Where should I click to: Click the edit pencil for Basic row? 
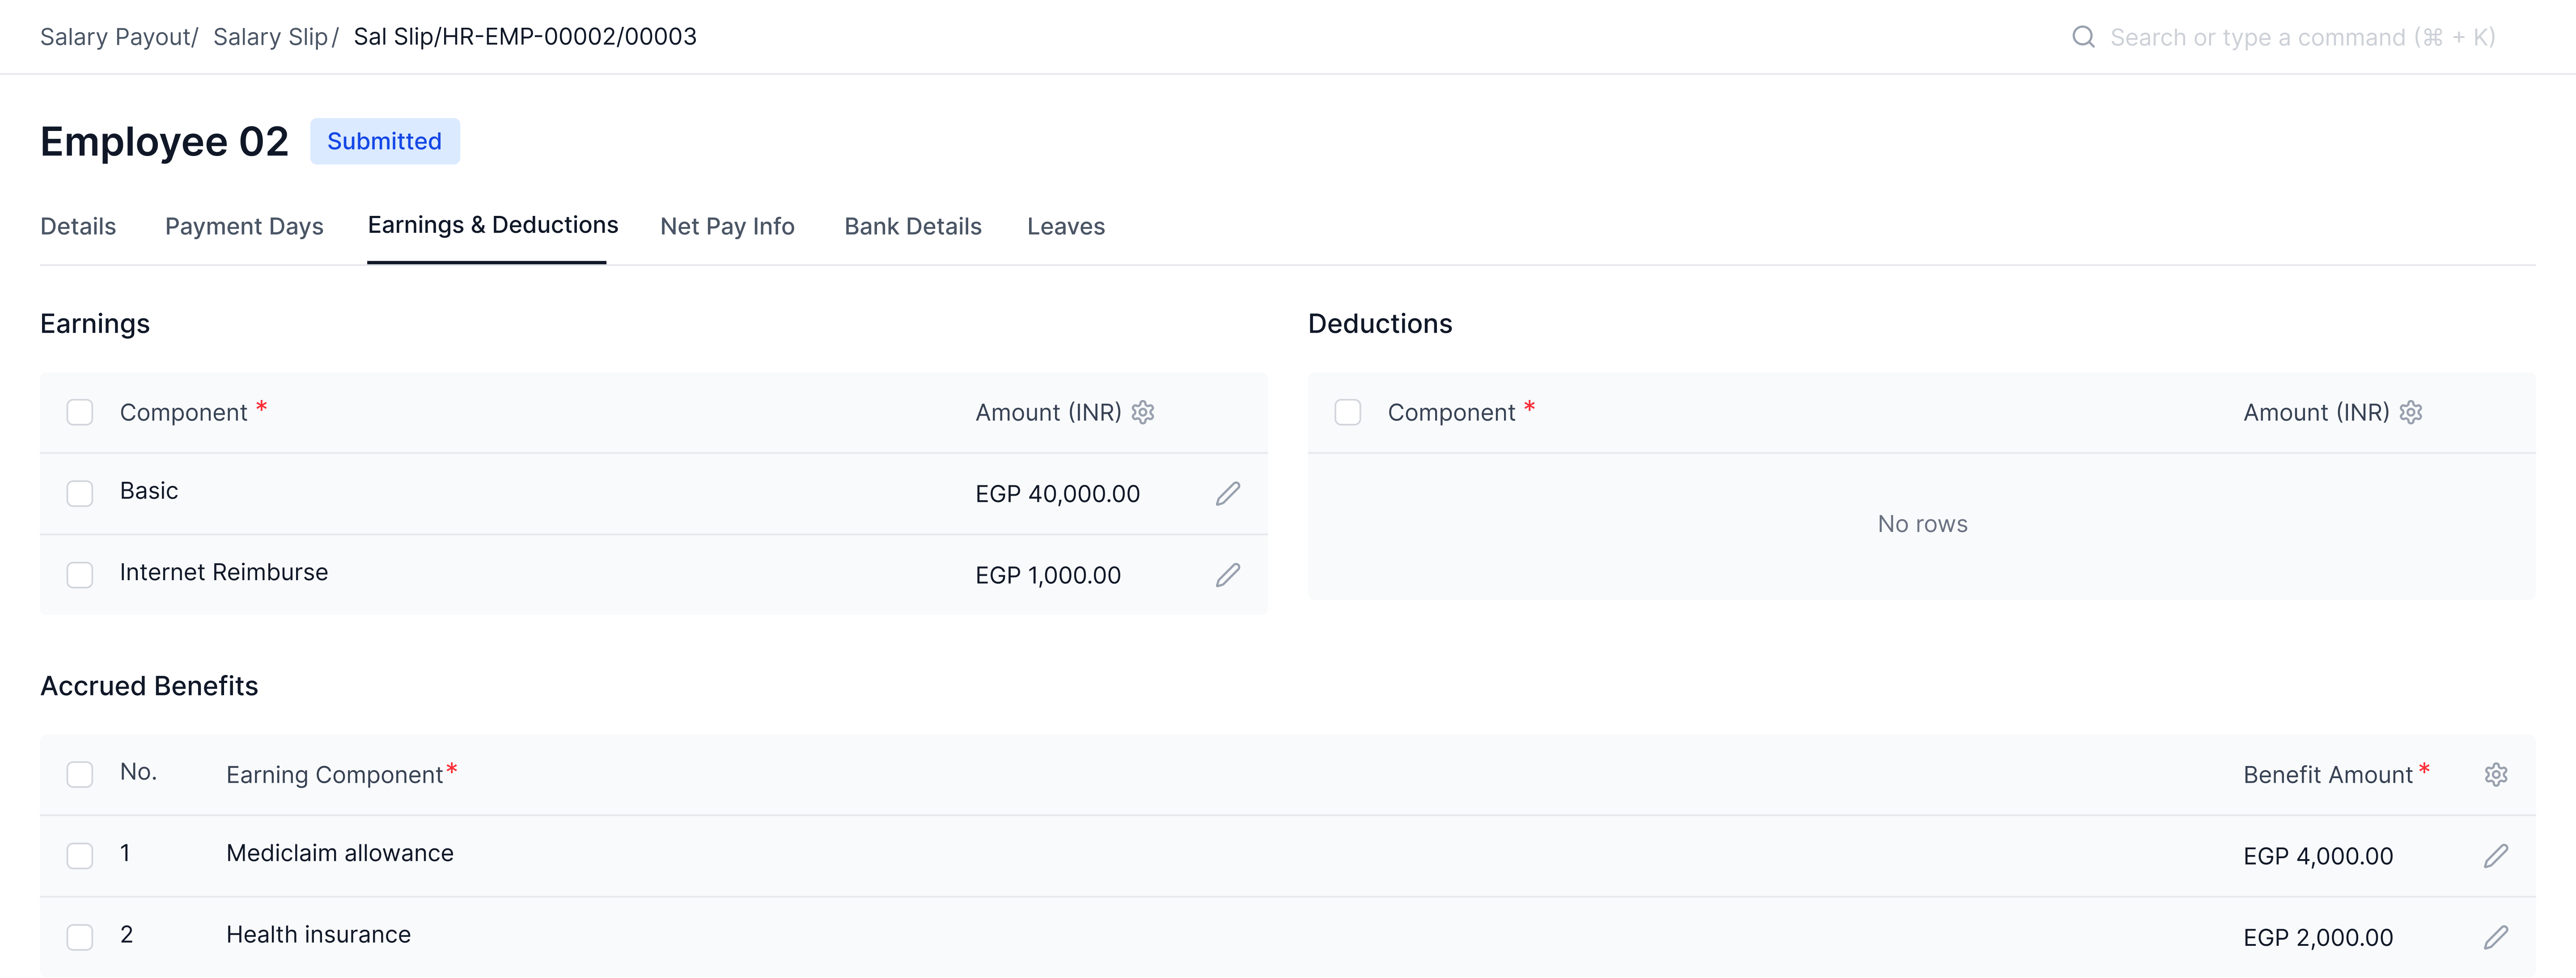pyautogui.click(x=1227, y=493)
